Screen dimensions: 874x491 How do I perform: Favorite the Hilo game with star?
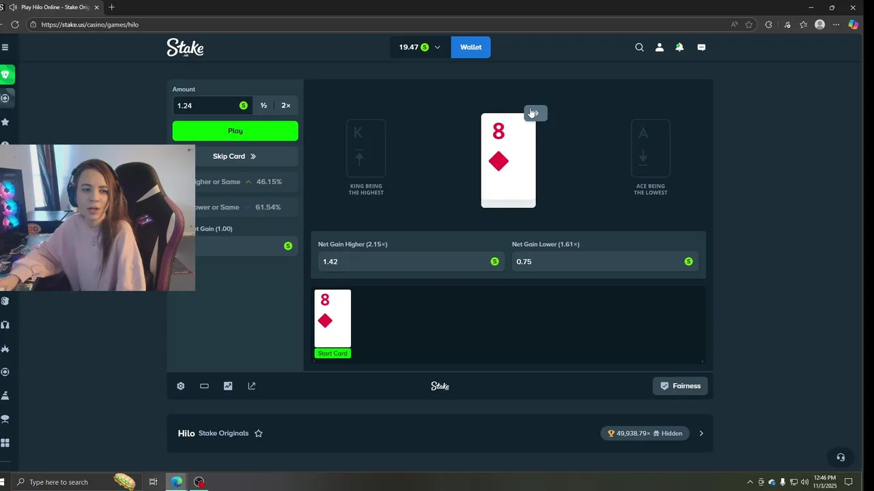tap(259, 433)
